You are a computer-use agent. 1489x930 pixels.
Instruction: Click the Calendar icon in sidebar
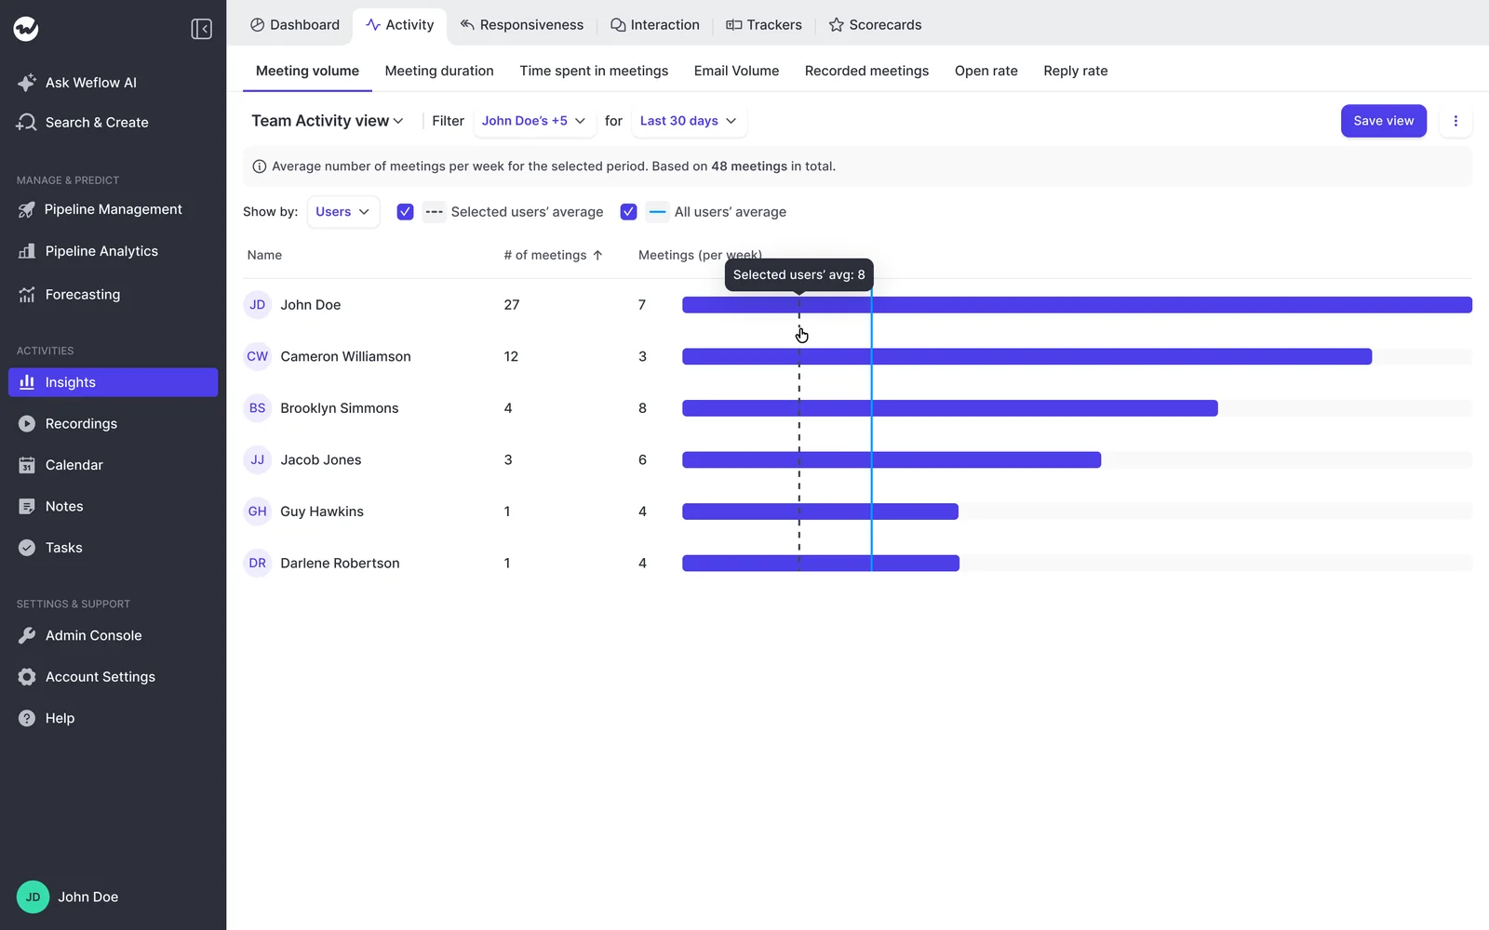point(27,465)
